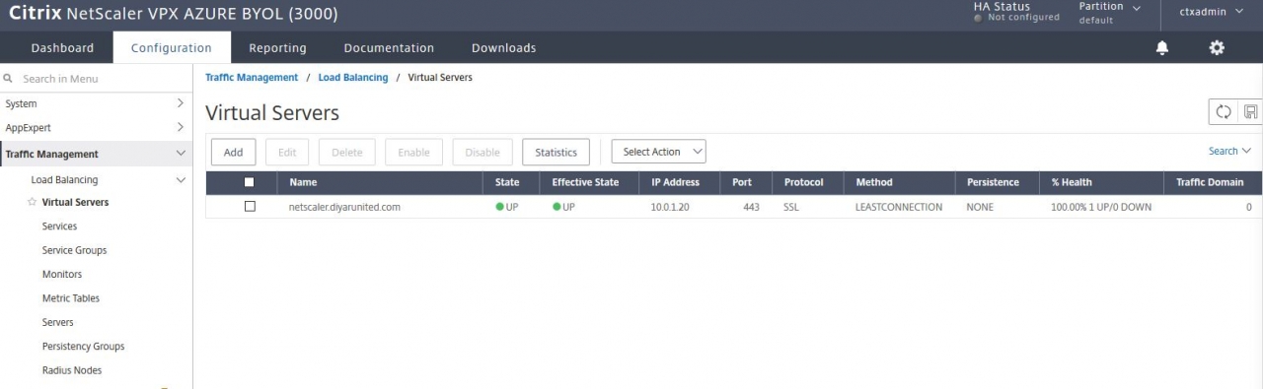Open the settings gear icon
Viewport: 1263px width, 389px height.
1217,47
